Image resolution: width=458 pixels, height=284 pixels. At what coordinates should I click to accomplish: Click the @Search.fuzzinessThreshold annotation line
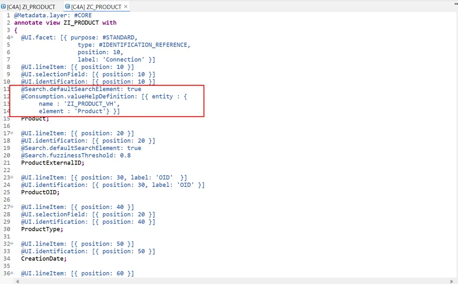(75, 156)
